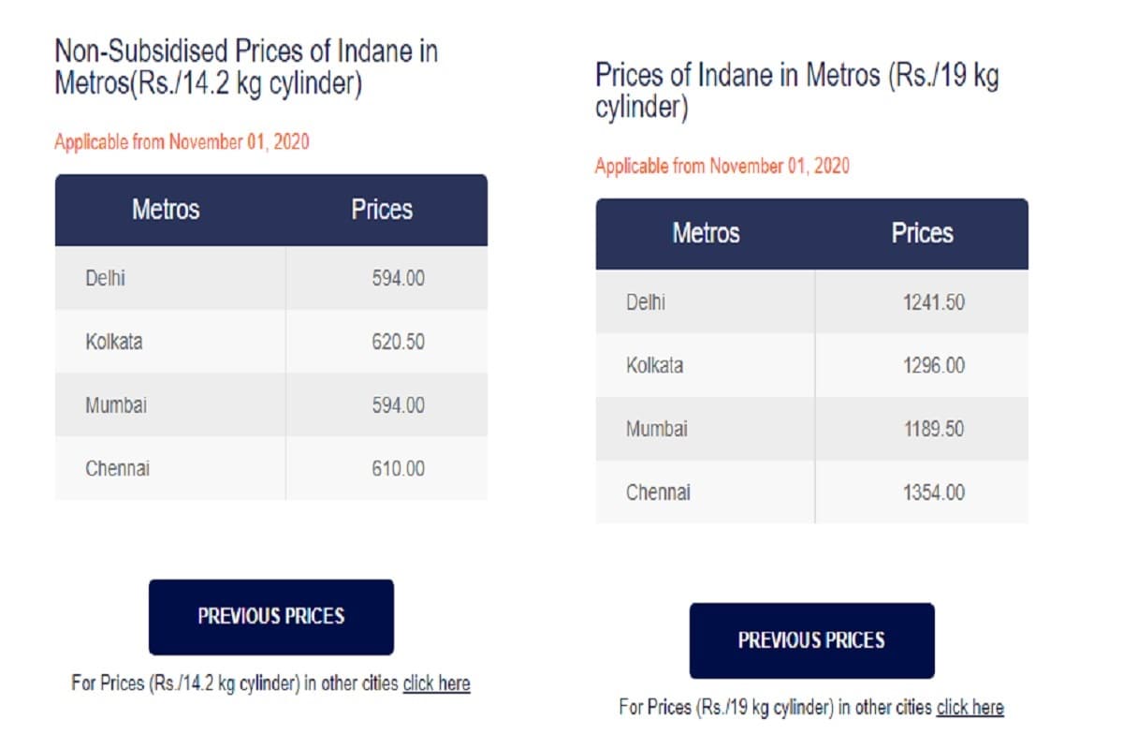
Task: Select Delhi row in 14.2 kg table
Action: pyautogui.click(x=271, y=278)
